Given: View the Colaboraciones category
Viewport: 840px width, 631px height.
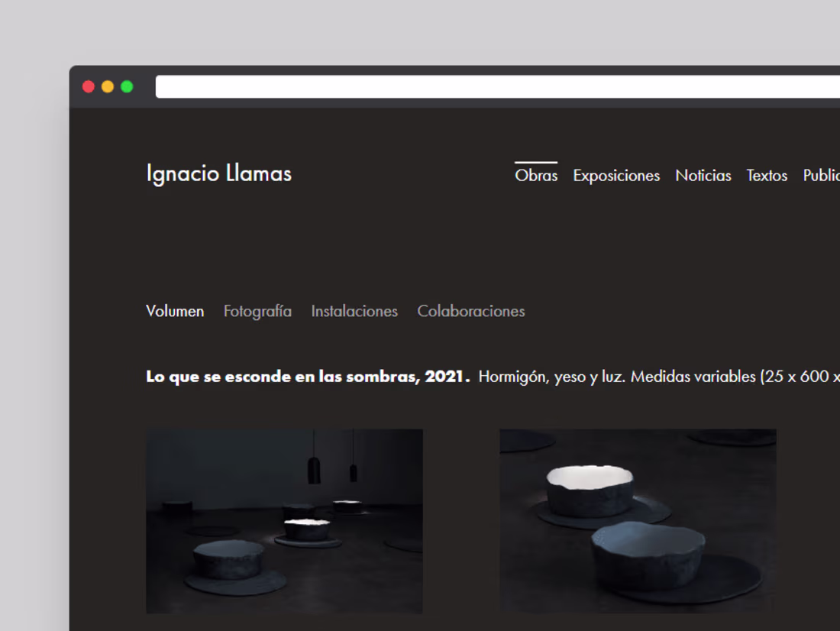Looking at the screenshot, I should click(471, 311).
